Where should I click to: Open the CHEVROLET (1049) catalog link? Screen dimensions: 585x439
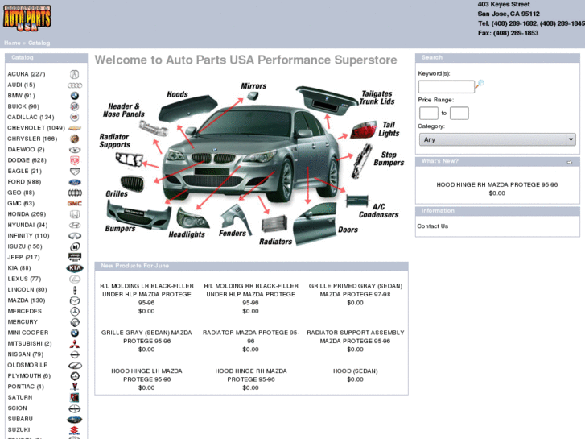click(x=36, y=128)
